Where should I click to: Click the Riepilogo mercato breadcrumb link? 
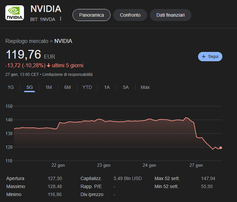click(27, 41)
